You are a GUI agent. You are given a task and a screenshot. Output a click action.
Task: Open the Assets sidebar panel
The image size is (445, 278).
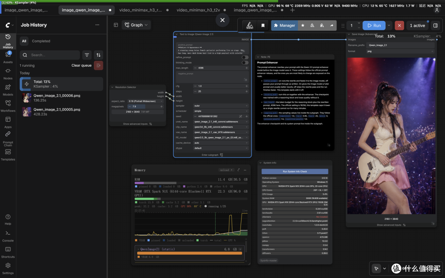pos(8,57)
